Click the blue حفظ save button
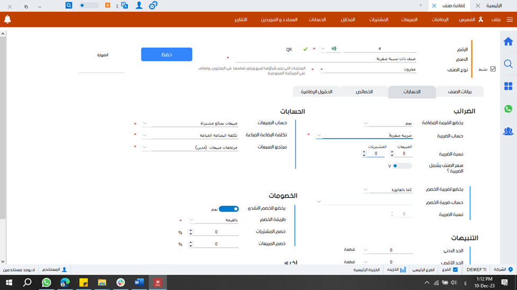The image size is (517, 290). (167, 55)
